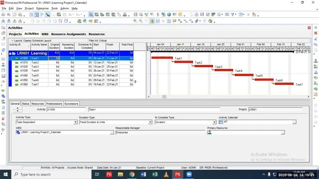Switch to the Resource Assignments tab

(69, 34)
